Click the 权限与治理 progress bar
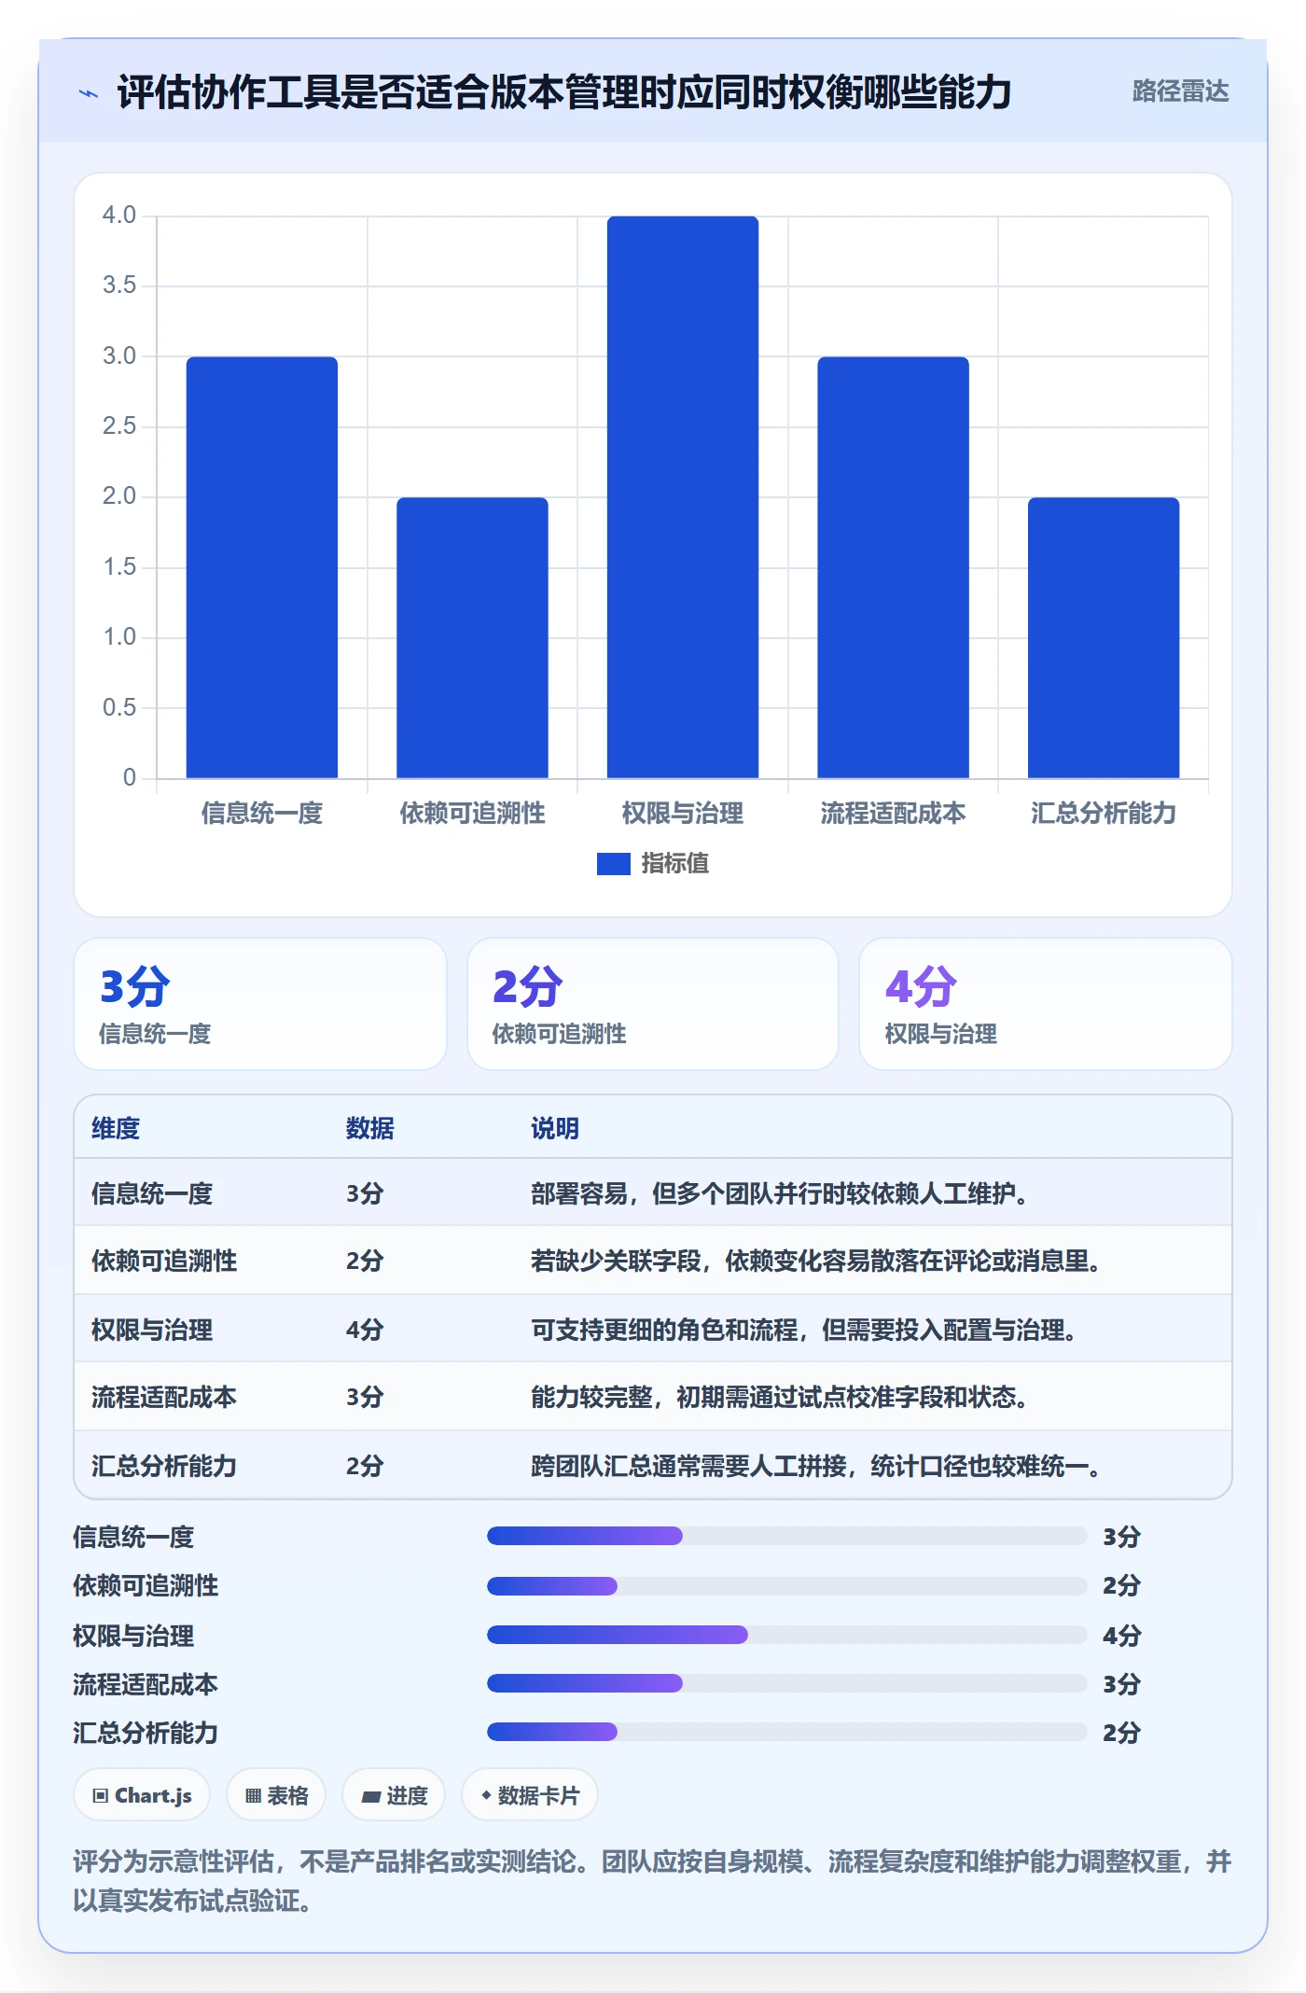Viewport: 1306px width, 1993px height. (786, 1635)
